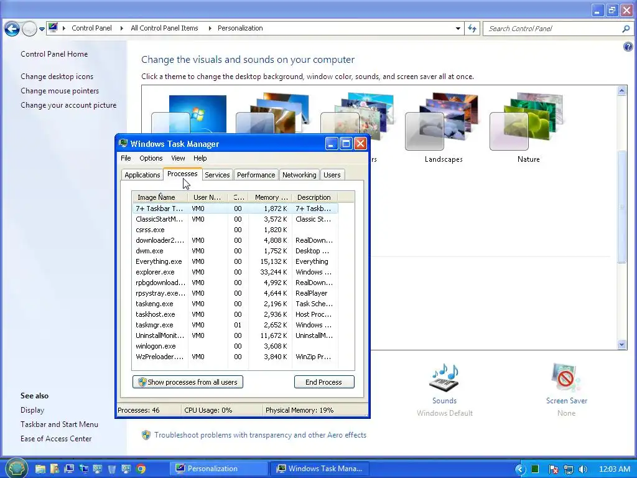Click the taskbar clock showing 12:03 AM
The image size is (637, 478).
coord(614,469)
